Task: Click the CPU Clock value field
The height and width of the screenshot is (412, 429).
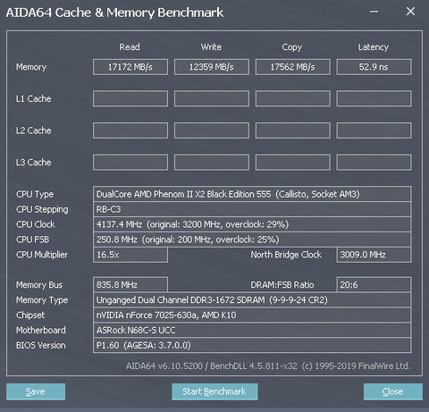Action: 252,224
